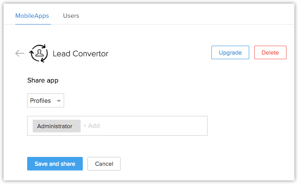Click Save and share
This screenshot has height=184, width=298.
point(55,164)
